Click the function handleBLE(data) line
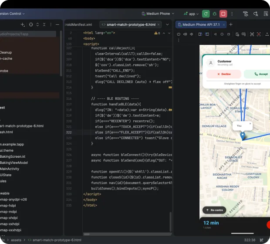270x244 pixels. [x=116, y=104]
